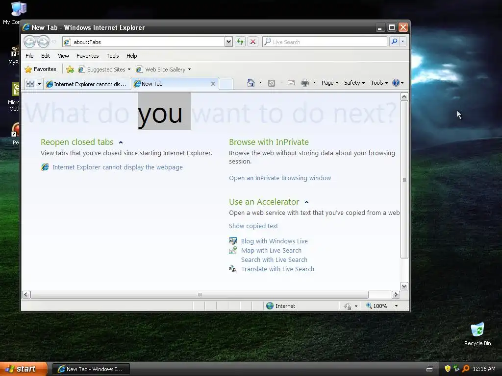The width and height of the screenshot is (502, 376).
Task: Click the red Stop loading icon
Action: pos(253,42)
